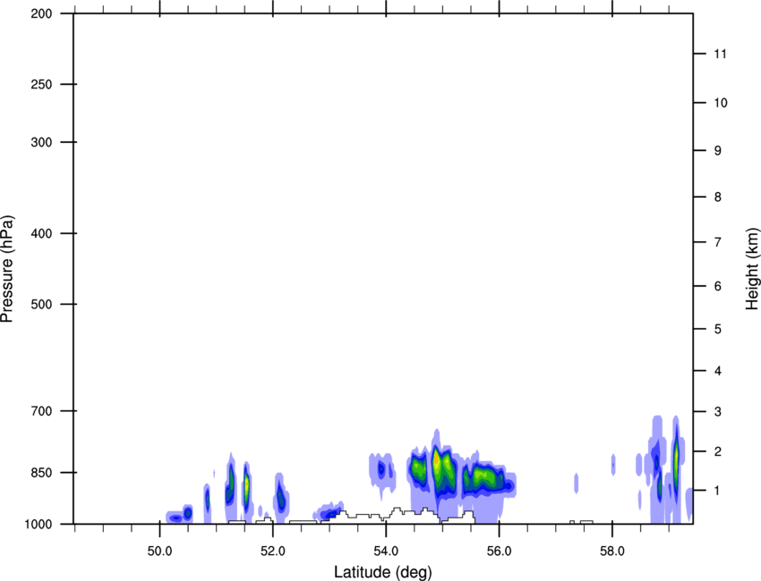Select the 58.0 latitude tick label
761x581 pixels.
pyautogui.click(x=612, y=551)
